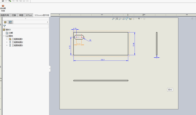Click the 注解 annotations folder icon
This screenshot has height=115, width=196.
(7, 33)
